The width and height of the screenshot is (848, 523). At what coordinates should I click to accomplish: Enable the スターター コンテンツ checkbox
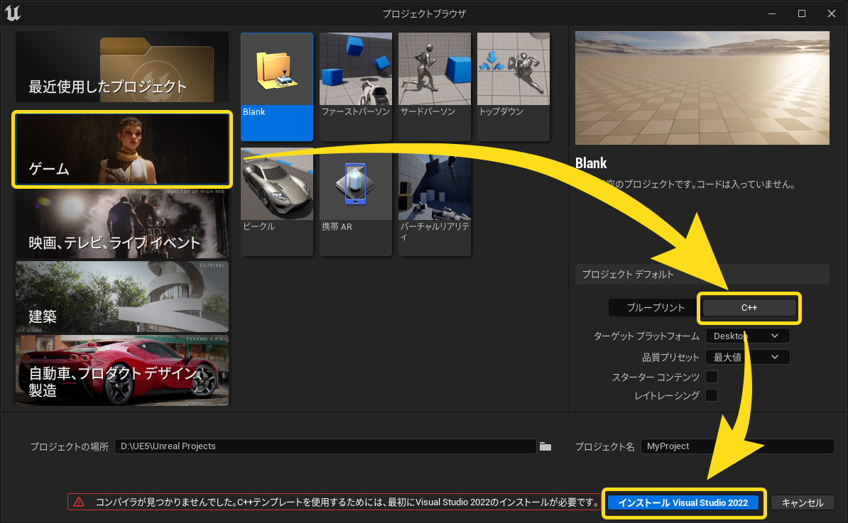coord(711,377)
